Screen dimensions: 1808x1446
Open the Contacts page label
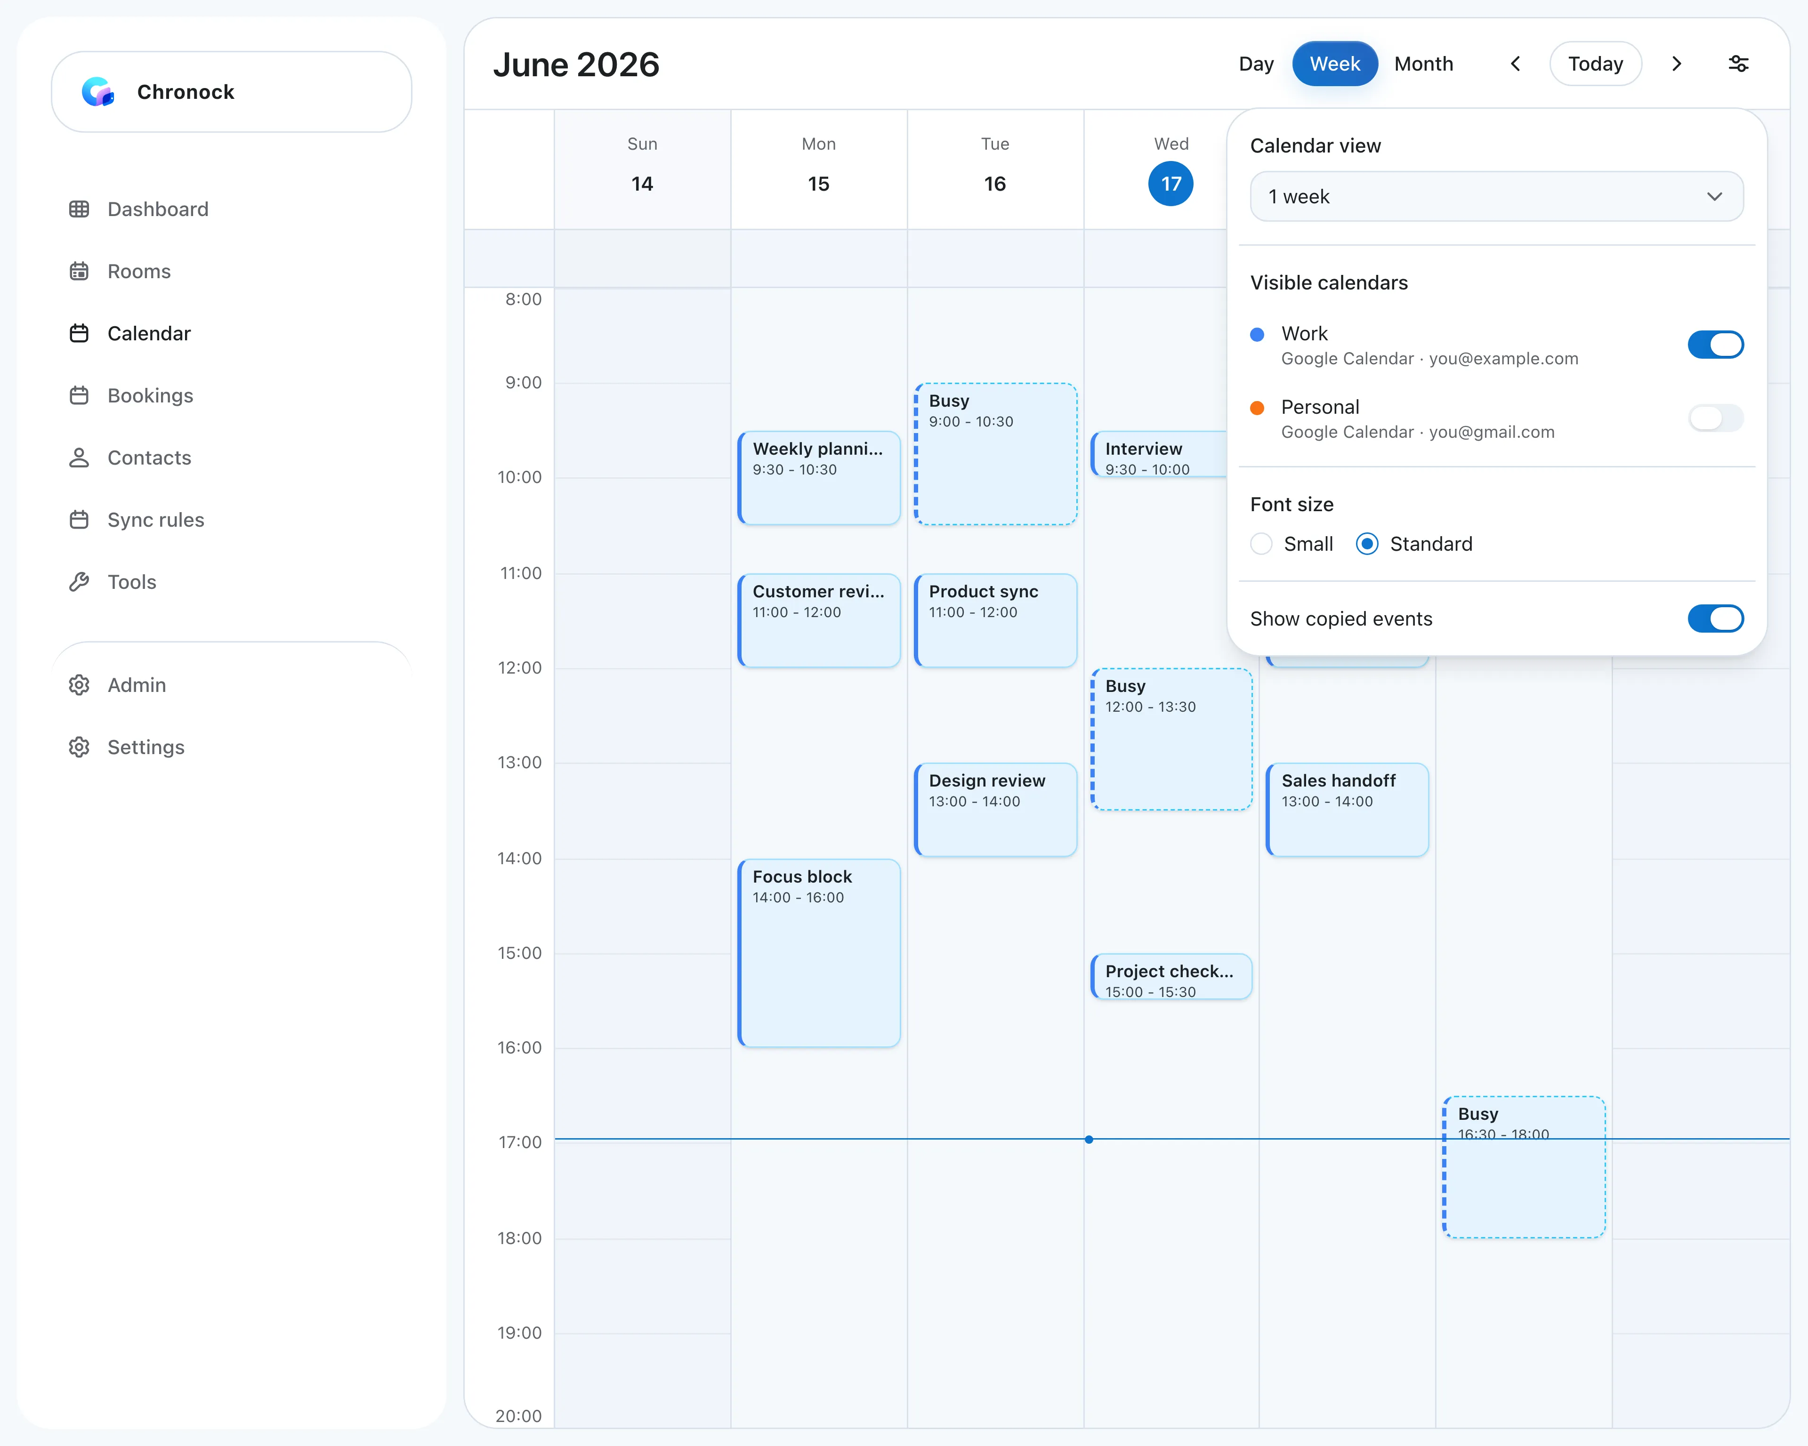[x=149, y=457]
